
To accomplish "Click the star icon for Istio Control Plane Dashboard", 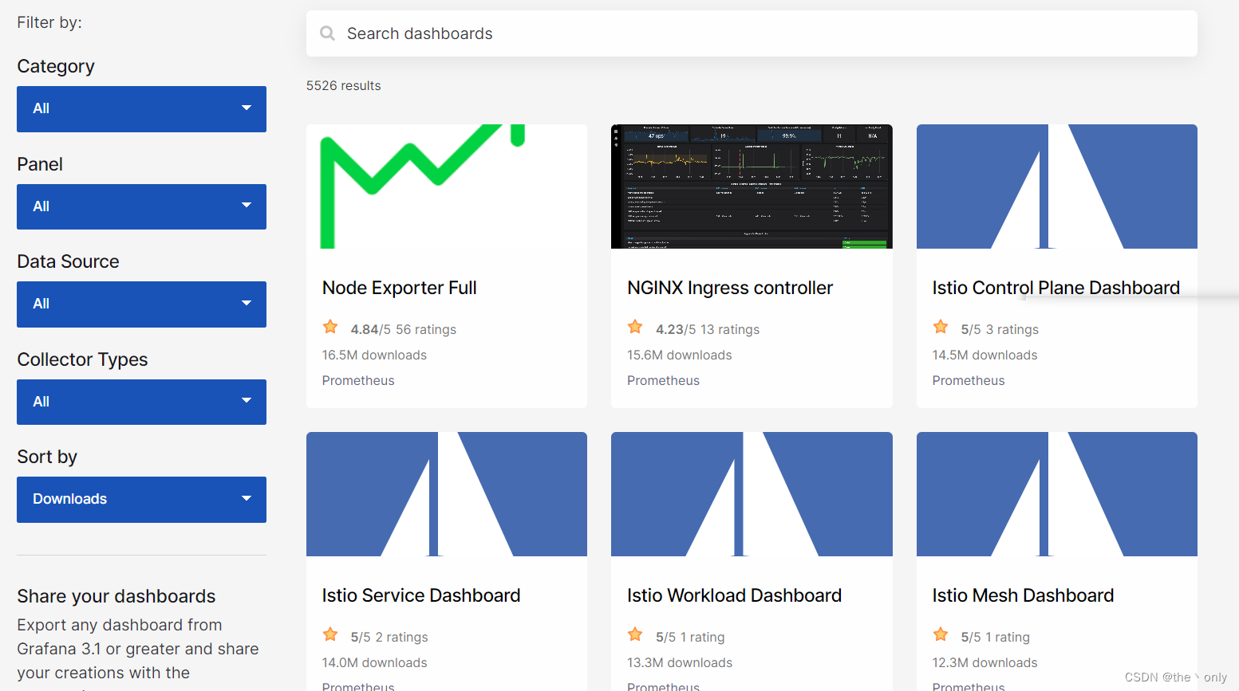I will point(941,327).
